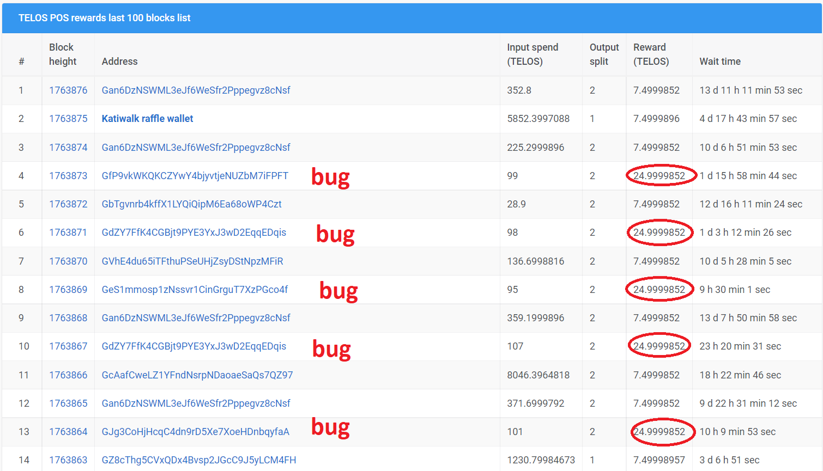Open block height 1763873
This screenshot has height=471, width=823.
coord(68,176)
